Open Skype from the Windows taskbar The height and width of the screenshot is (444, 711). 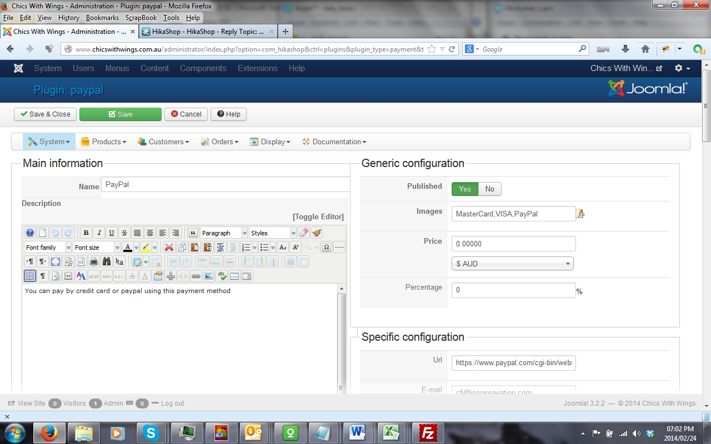pyautogui.click(x=151, y=432)
